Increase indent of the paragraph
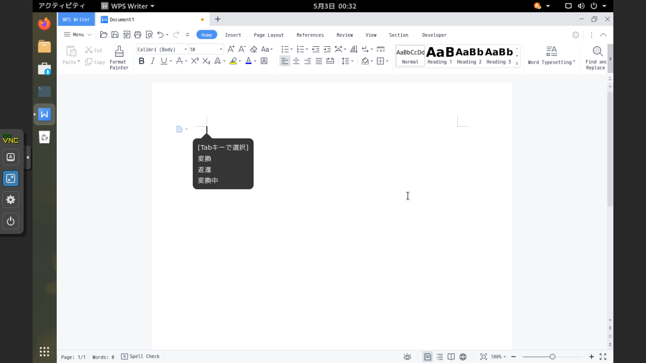This screenshot has width=646, height=363. 327,49
